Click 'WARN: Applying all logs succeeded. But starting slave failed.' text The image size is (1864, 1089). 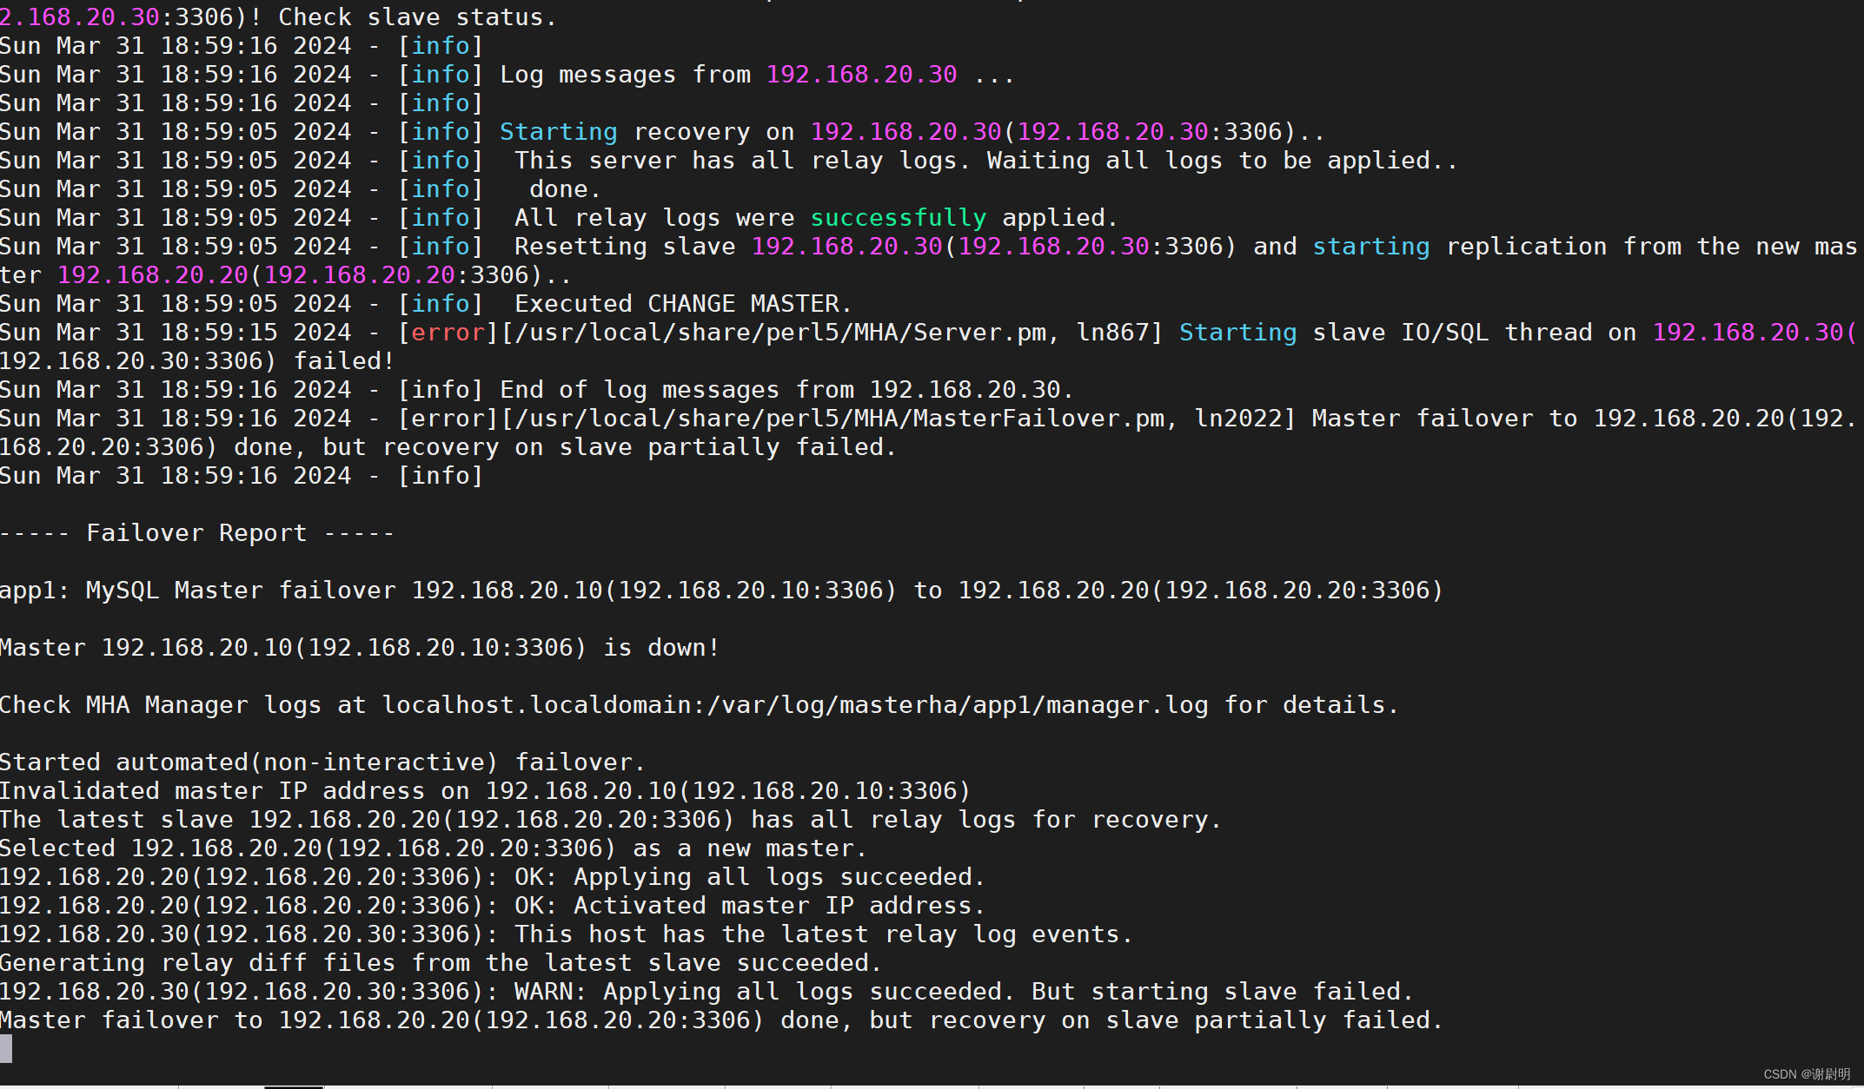[x=964, y=992]
